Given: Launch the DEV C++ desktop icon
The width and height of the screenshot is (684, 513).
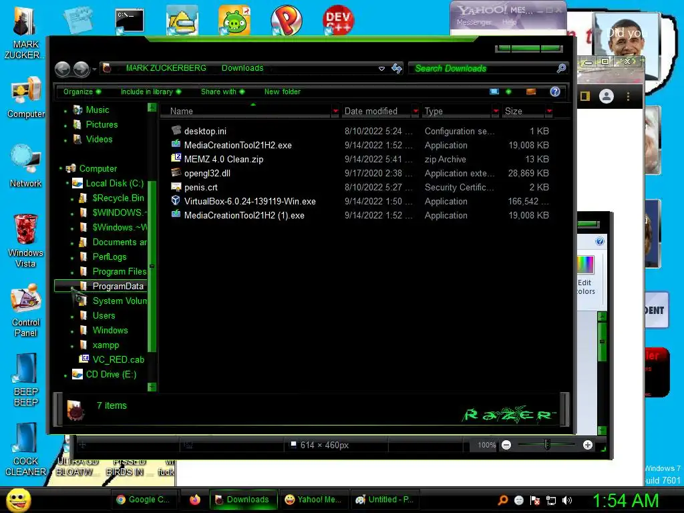Looking at the screenshot, I should click(x=338, y=20).
